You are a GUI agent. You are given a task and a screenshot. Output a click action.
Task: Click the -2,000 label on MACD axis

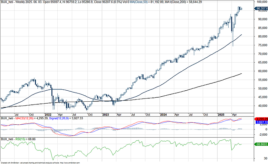tap(263, 135)
